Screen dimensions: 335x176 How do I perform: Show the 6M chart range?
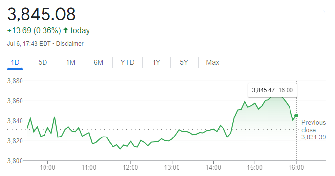click(98, 62)
